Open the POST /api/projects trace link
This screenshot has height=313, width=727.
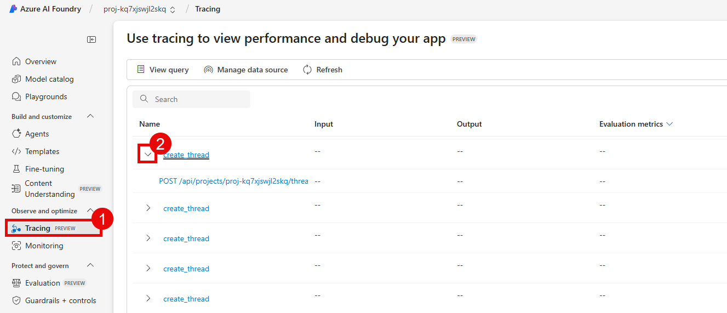click(x=233, y=181)
